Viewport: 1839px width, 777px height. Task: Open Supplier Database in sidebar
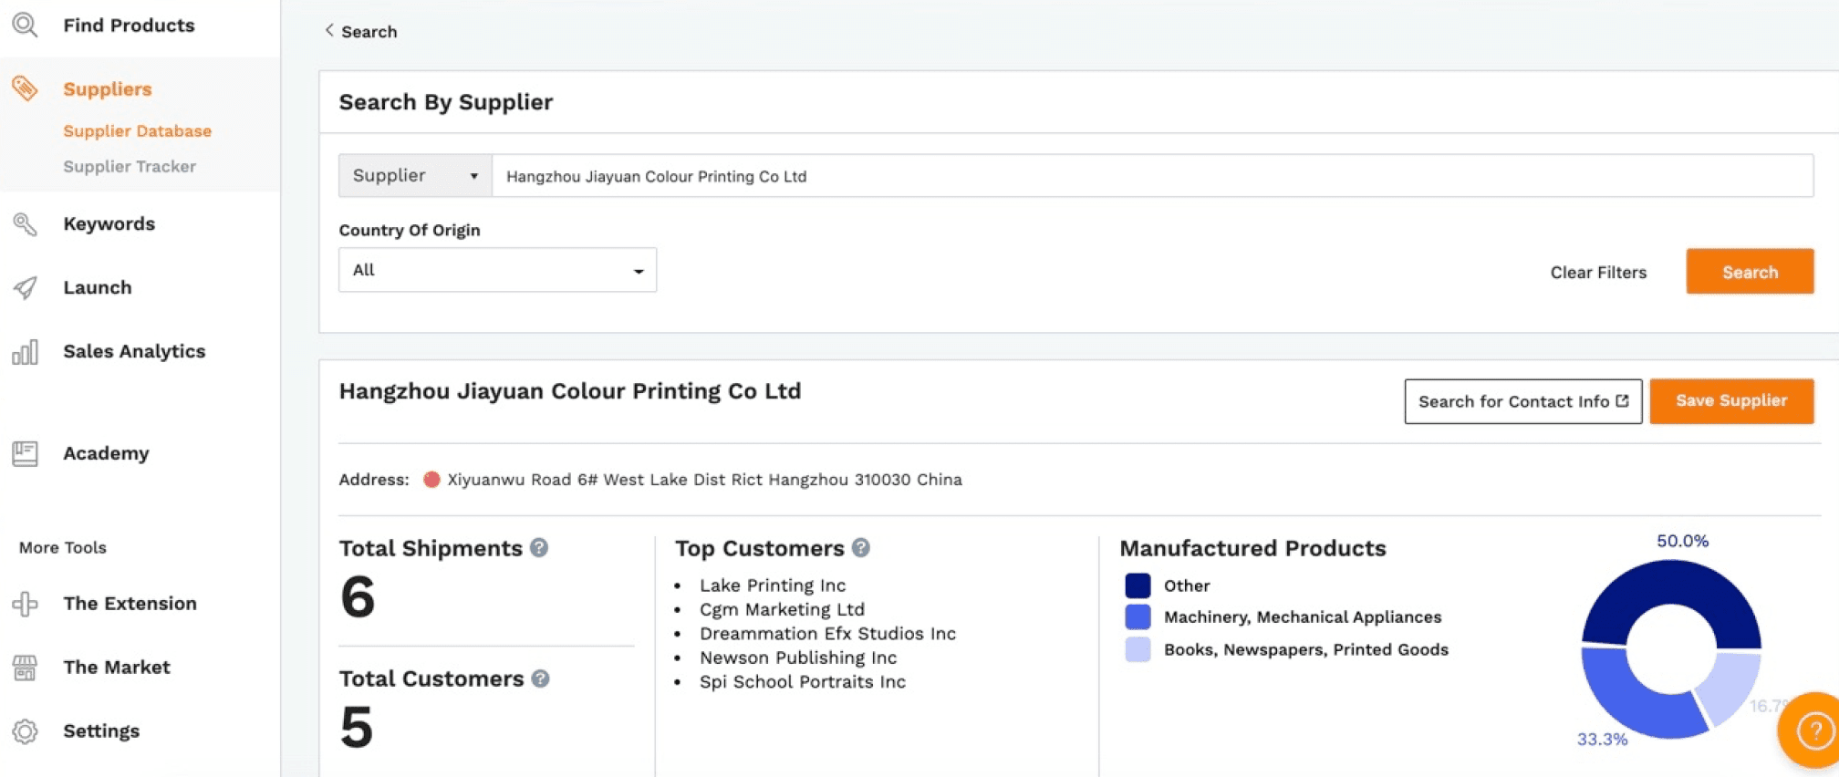tap(137, 131)
